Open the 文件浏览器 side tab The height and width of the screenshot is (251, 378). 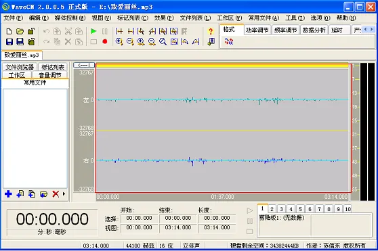pos(20,67)
